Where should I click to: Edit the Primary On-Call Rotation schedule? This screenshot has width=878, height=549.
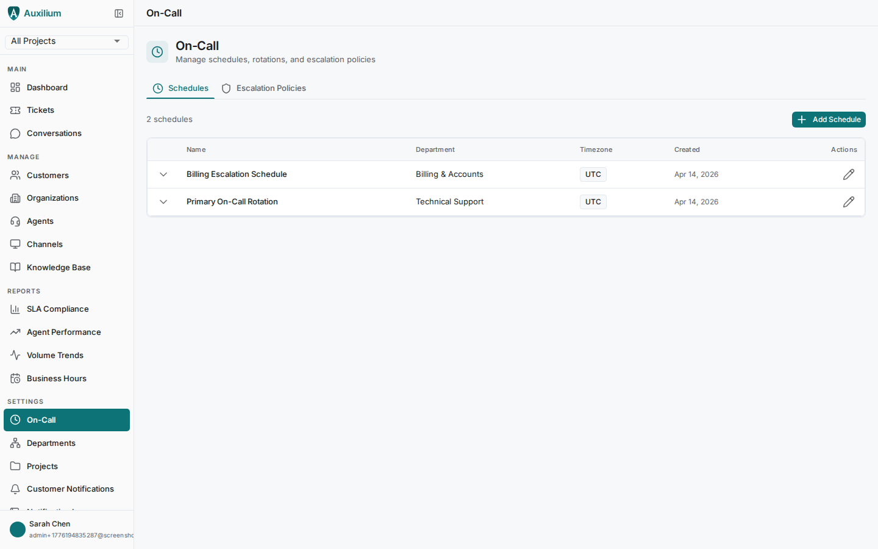[849, 202]
